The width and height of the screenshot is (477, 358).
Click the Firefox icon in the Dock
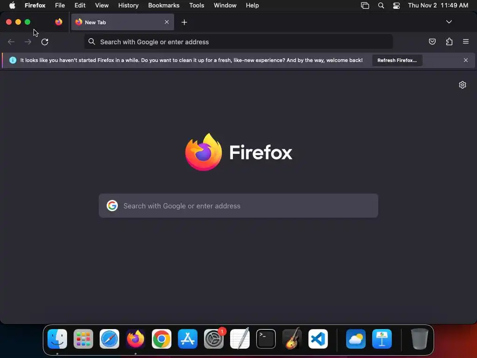click(x=136, y=339)
